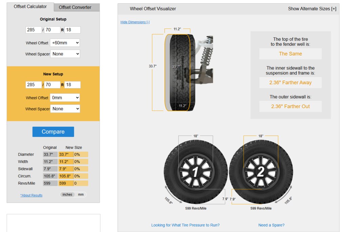Click '599 Revs/Mile' caption under tire 1
This screenshot has height=232, width=347.
click(196, 208)
